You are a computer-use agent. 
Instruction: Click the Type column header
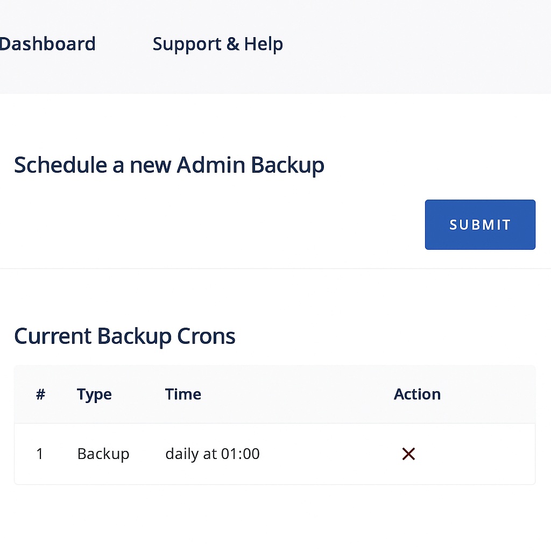94,394
